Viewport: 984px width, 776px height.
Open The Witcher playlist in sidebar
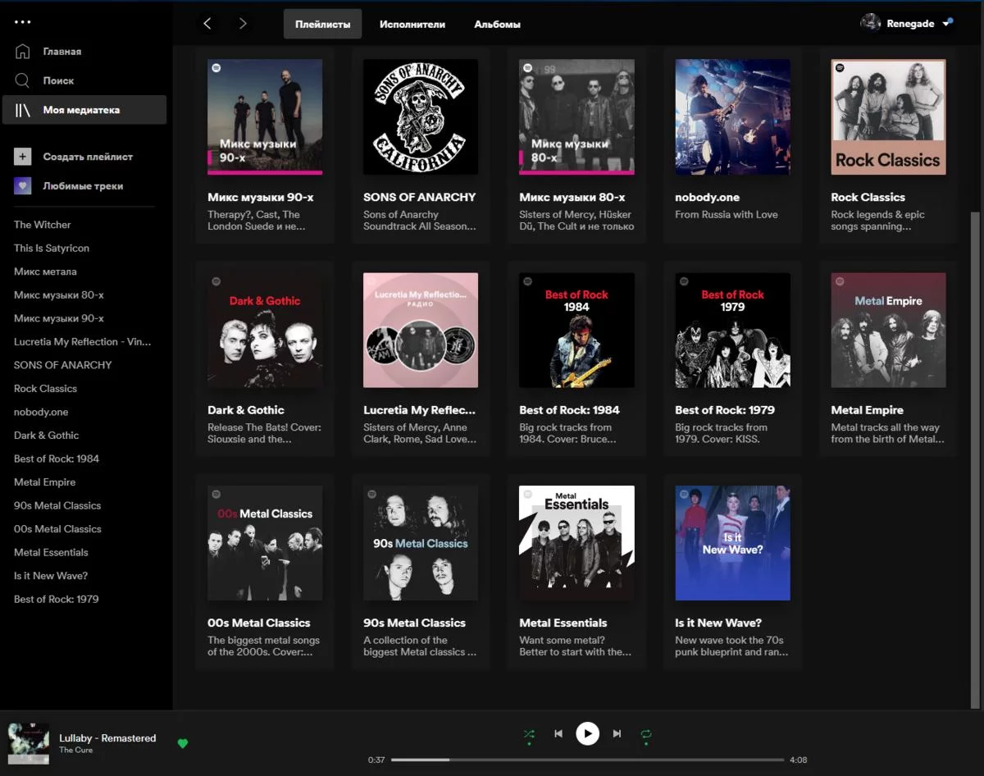coord(43,224)
